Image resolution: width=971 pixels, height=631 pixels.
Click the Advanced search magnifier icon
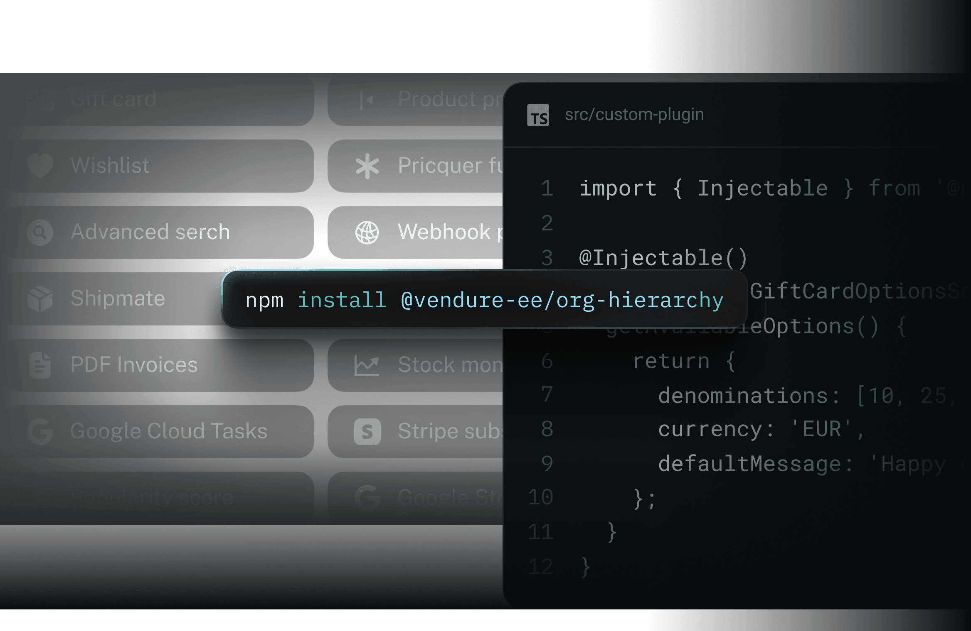tap(40, 232)
